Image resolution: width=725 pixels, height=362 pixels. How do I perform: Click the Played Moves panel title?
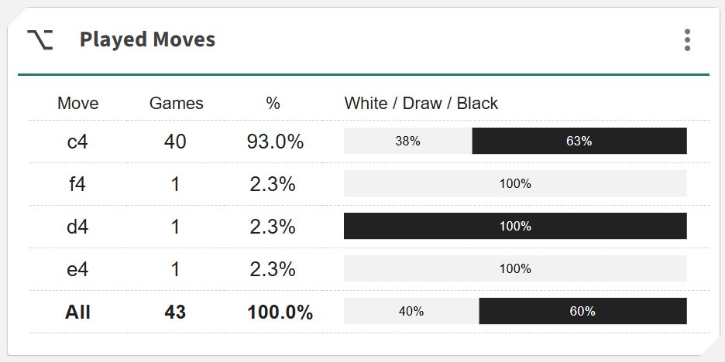(147, 40)
